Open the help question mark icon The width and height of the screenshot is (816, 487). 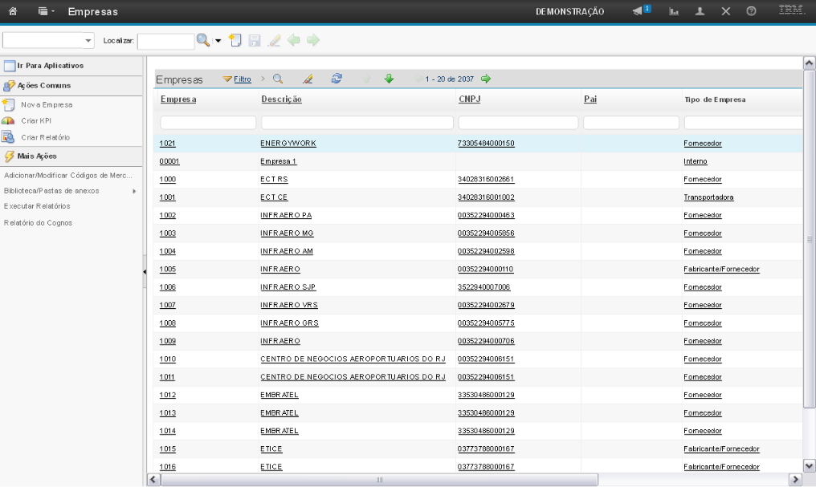pyautogui.click(x=751, y=12)
